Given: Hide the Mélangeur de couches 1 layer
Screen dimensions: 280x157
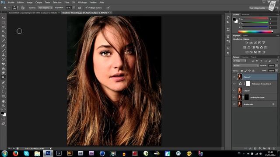Looking at the screenshot, I should 234,84.
